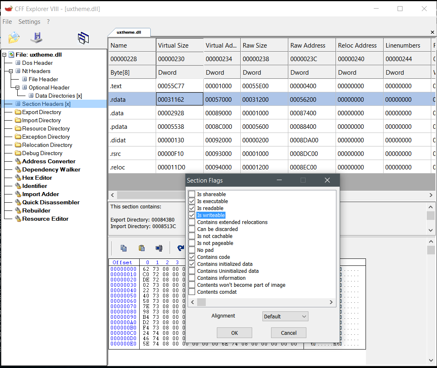Screen dimensions: 437x368
Task: Check Contains Uninitialized data flag
Action: (192, 271)
